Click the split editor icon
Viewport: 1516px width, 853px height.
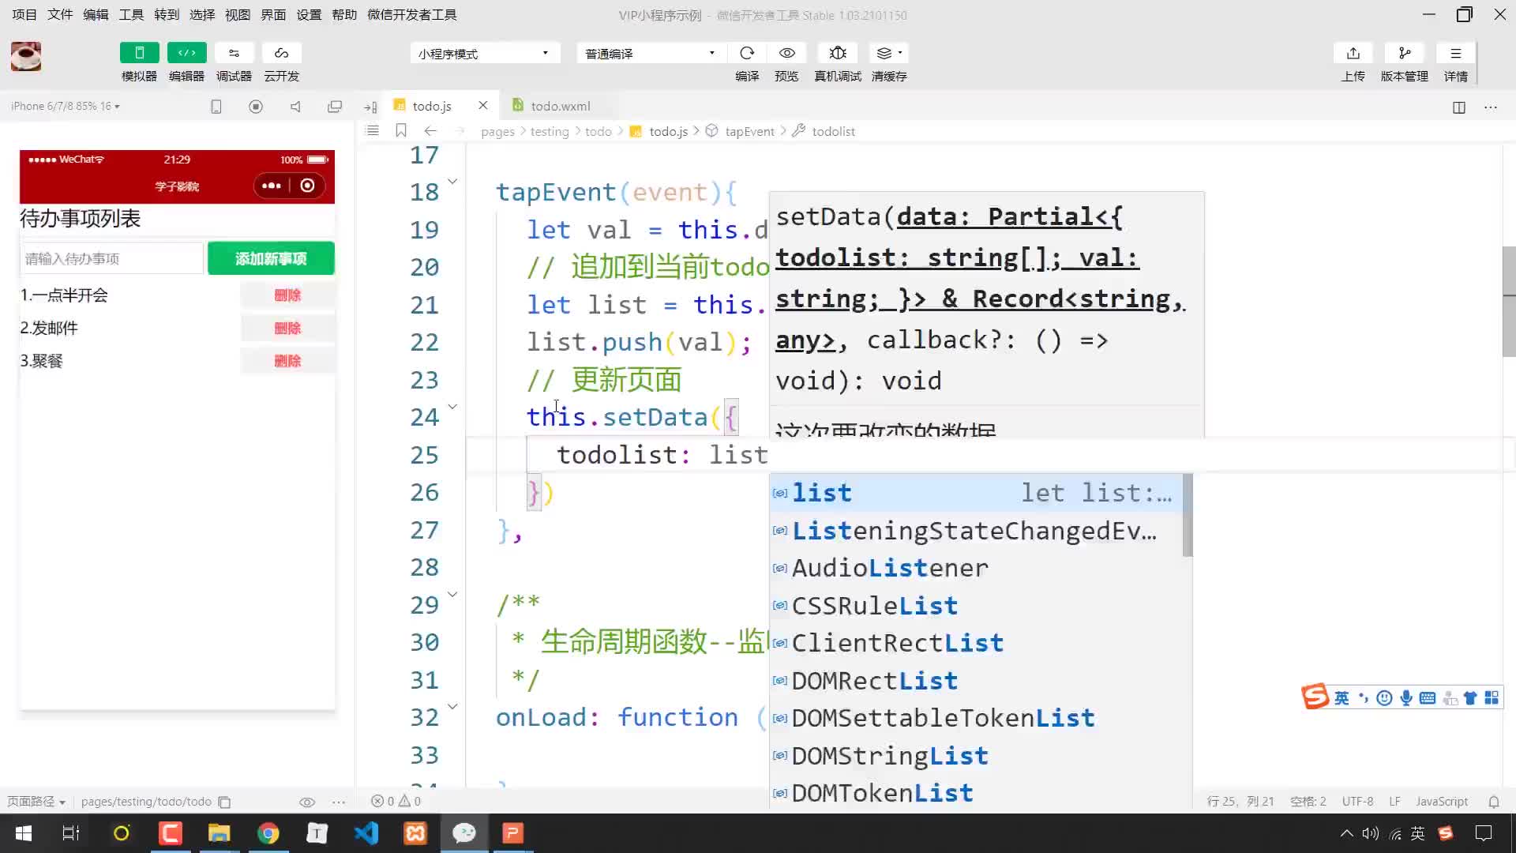1458,107
